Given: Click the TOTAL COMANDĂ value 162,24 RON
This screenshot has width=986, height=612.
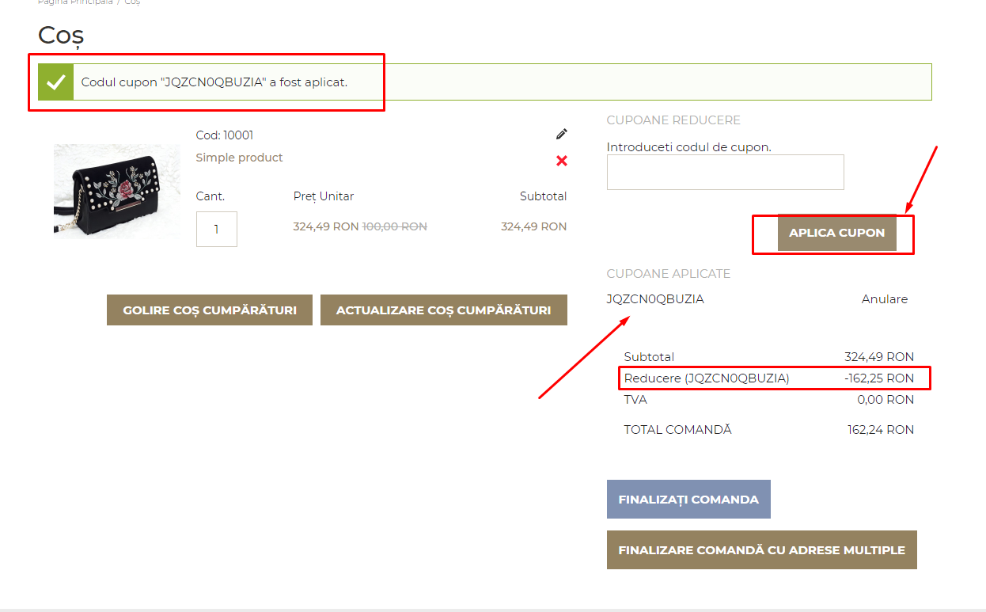Looking at the screenshot, I should (881, 430).
